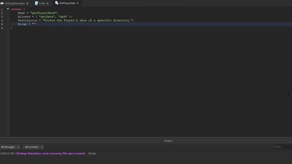Click the cloud icon on Clicking Simulator tab
Screen dimensions: 292x164
pyautogui.click(x=2, y=3)
